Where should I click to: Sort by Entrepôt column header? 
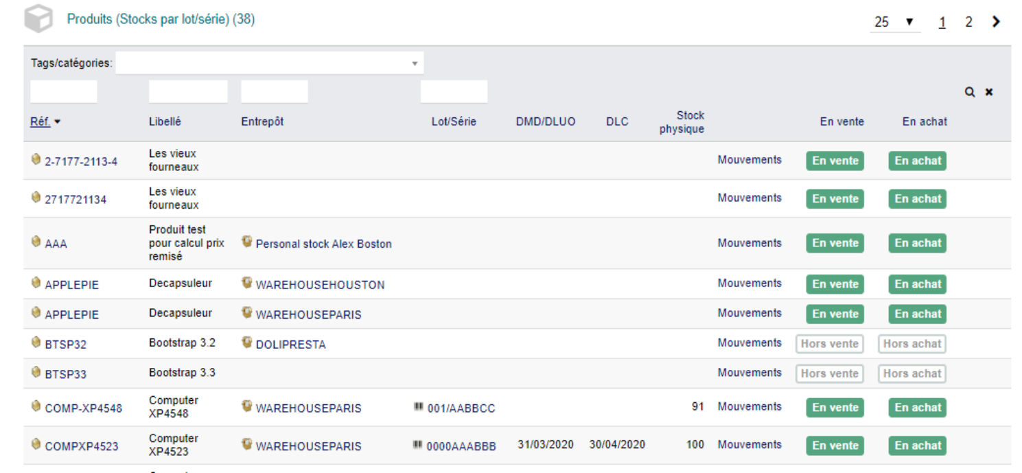click(262, 122)
